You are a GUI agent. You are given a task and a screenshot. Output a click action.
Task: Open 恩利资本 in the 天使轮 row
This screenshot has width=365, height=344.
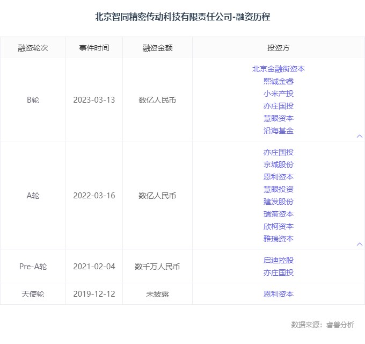[278, 294]
